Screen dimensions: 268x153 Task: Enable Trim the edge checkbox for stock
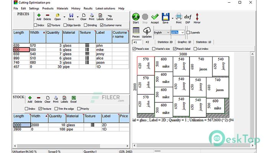(x=56, y=109)
